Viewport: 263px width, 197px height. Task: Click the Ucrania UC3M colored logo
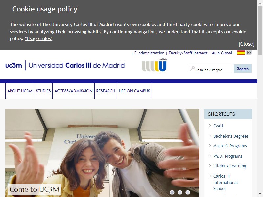[154, 65]
